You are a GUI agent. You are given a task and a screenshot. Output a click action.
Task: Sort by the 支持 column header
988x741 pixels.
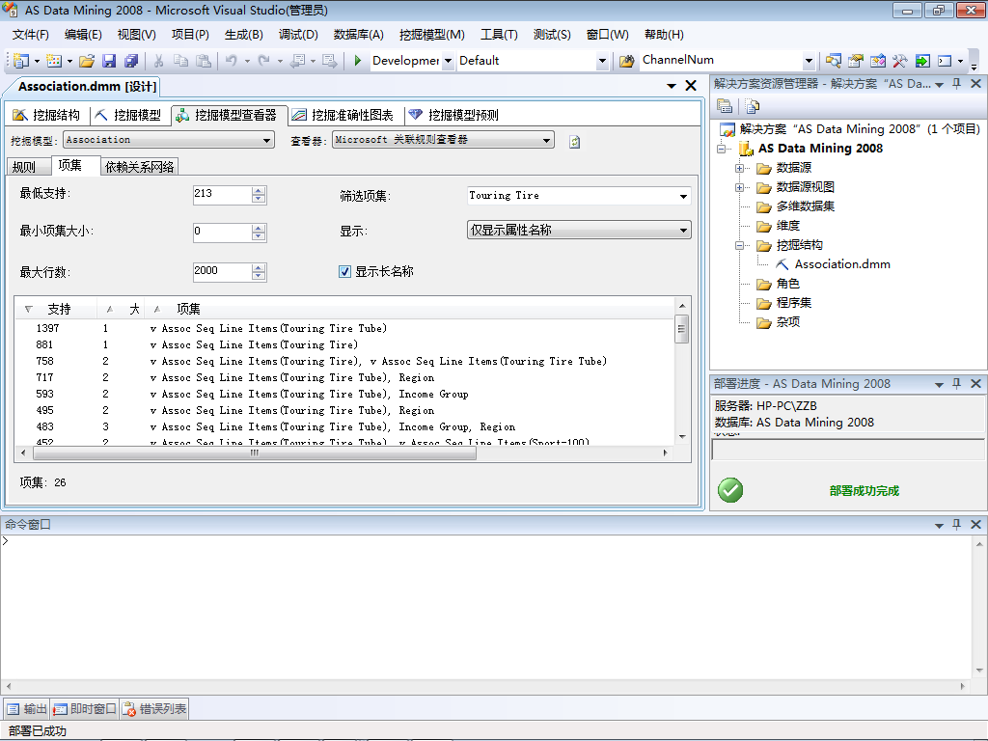[x=58, y=309]
